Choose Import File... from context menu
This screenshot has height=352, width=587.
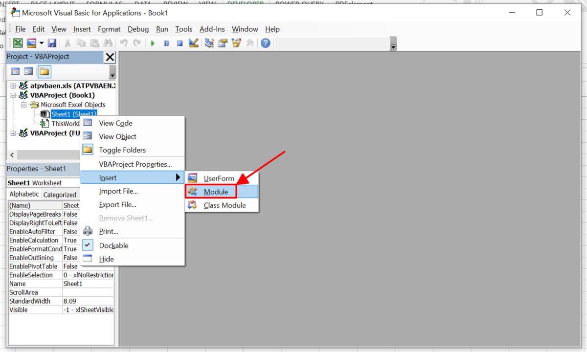[x=133, y=191]
